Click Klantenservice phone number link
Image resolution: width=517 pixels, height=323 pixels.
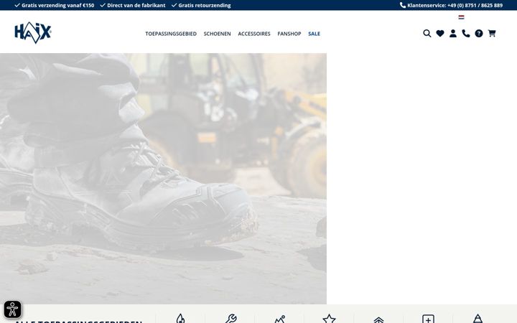tap(452, 5)
